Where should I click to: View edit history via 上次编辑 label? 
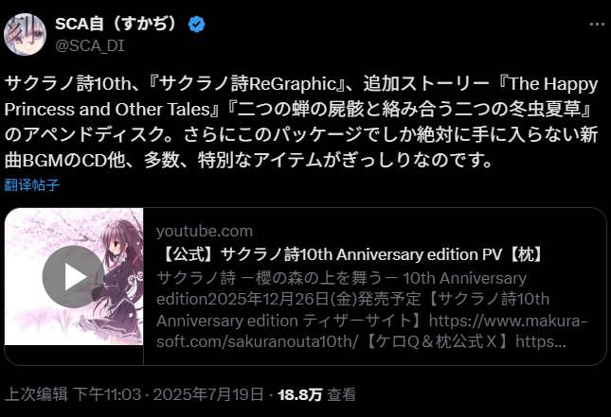coord(36,394)
